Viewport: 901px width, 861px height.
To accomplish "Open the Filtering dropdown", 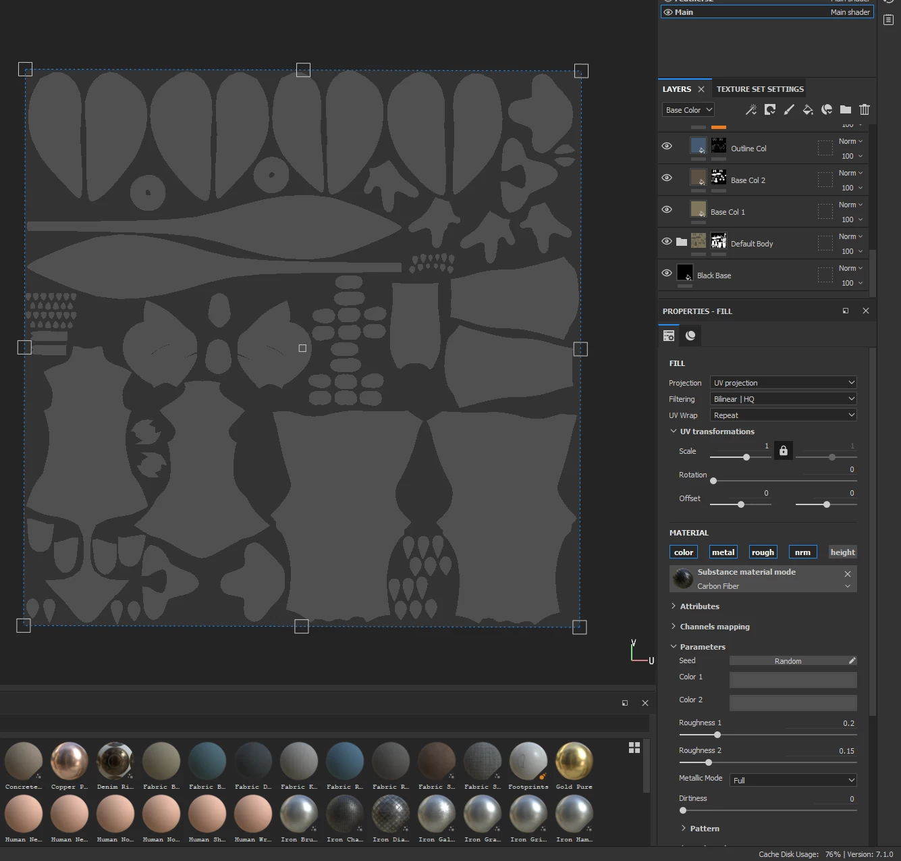I will pyautogui.click(x=783, y=399).
